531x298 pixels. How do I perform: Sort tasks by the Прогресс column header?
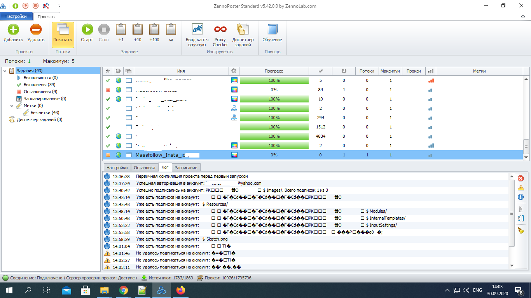click(274, 71)
